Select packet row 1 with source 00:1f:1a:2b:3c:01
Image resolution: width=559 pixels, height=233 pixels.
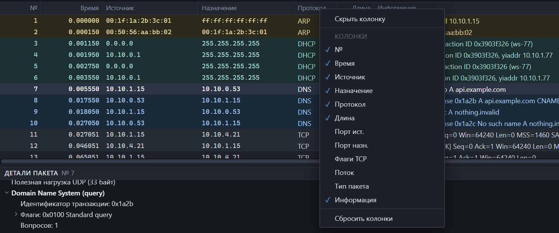(x=160, y=21)
